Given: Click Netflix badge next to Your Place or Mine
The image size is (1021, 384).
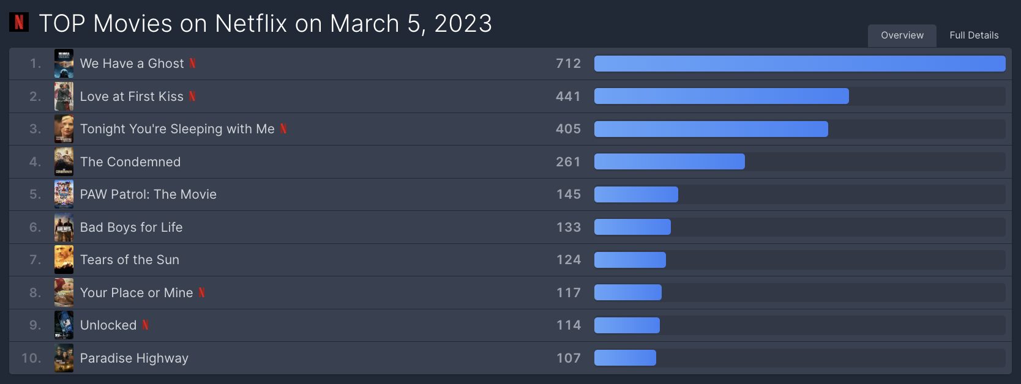Looking at the screenshot, I should point(202,292).
